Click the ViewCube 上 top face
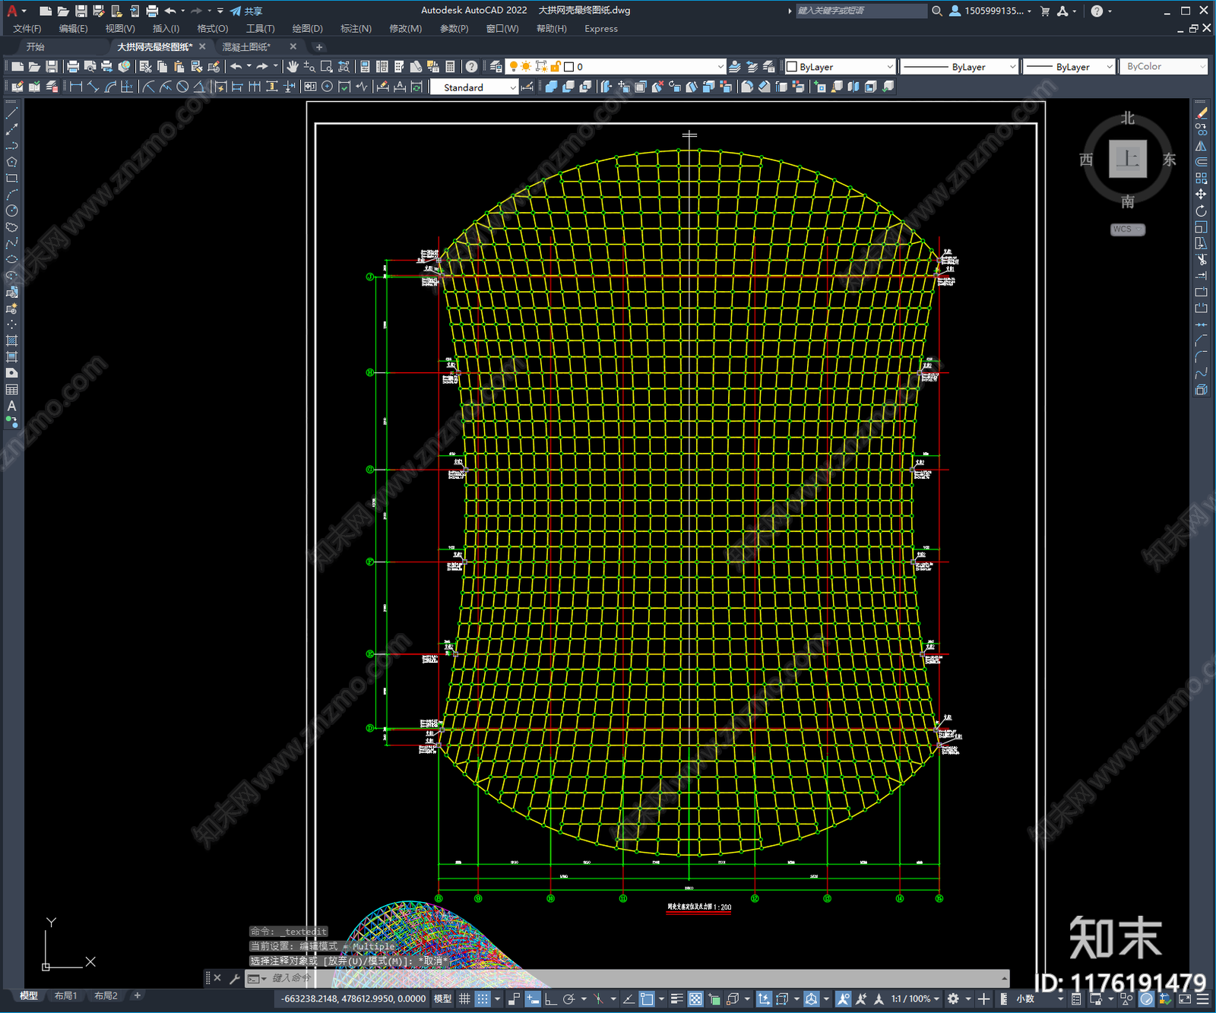The image size is (1216, 1013). [x=1128, y=159]
